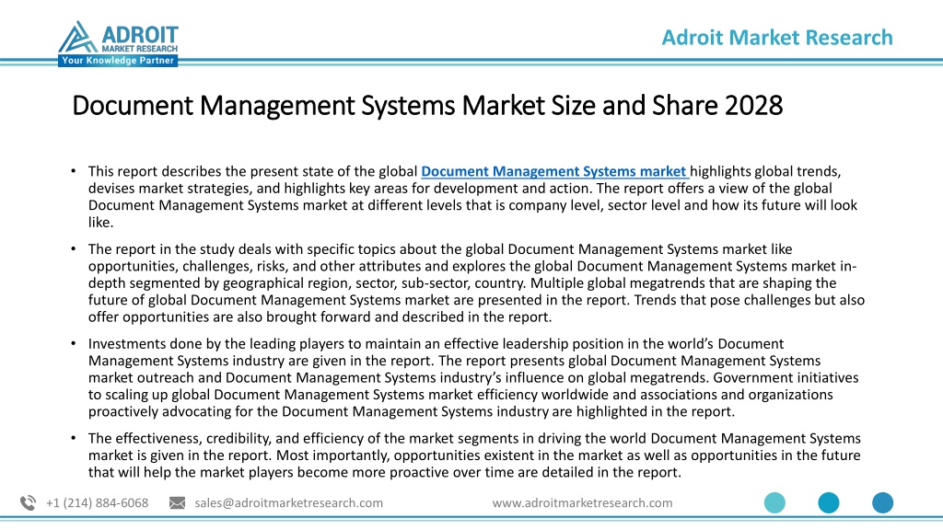
Task: Click the Adroit Market Research header text
Action: click(777, 37)
